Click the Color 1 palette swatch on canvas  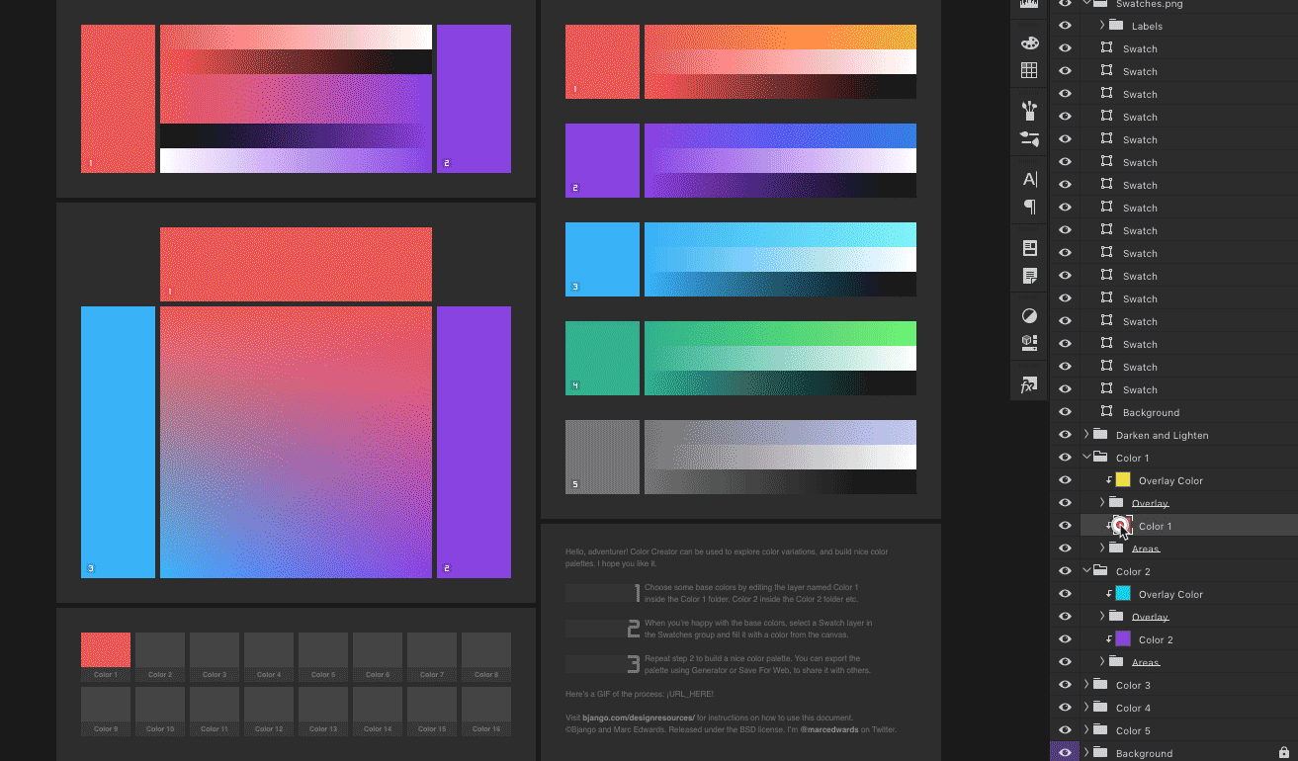coord(105,649)
